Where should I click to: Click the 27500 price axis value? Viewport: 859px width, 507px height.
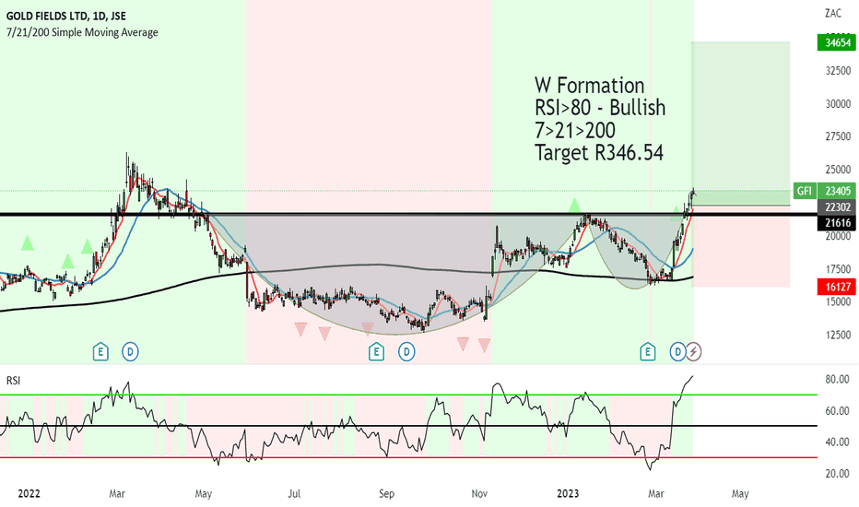point(838,136)
